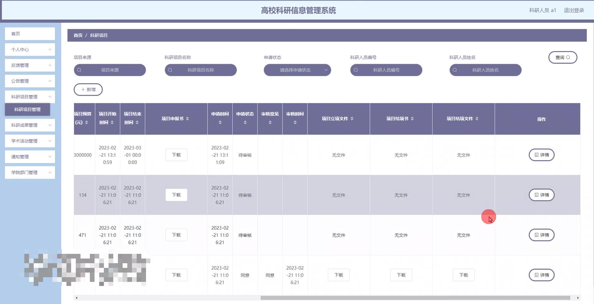The width and height of the screenshot is (594, 304).
Task: Go to 首页 breadcrumb link
Action: click(78, 36)
